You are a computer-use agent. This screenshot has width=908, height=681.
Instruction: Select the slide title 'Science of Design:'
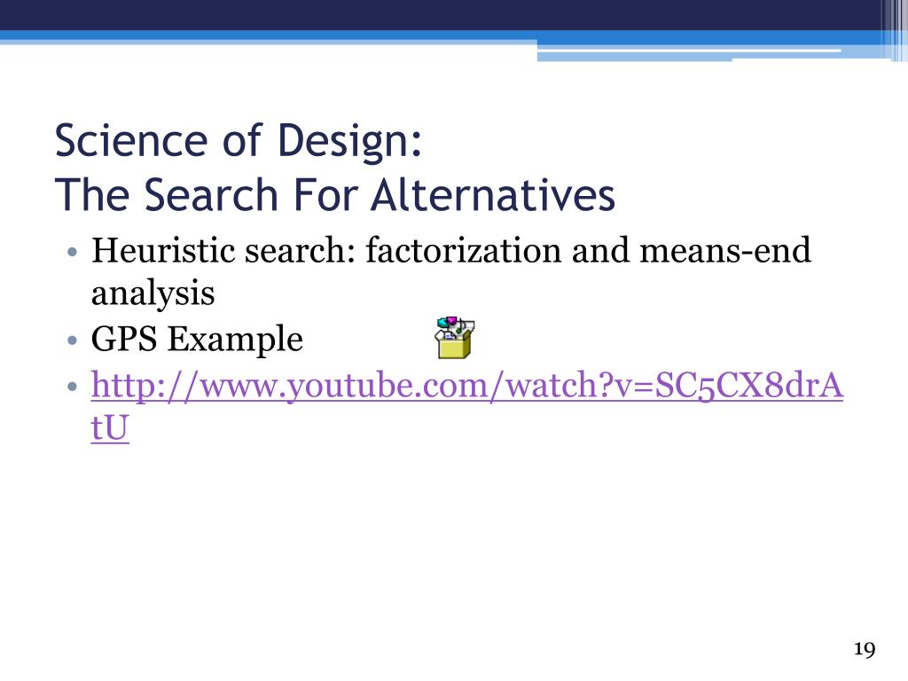click(238, 141)
